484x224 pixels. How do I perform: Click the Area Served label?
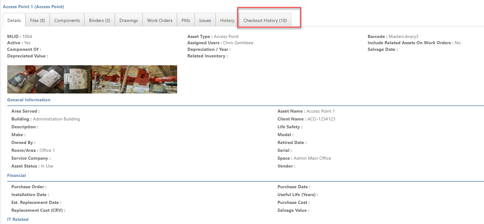tap(25, 111)
